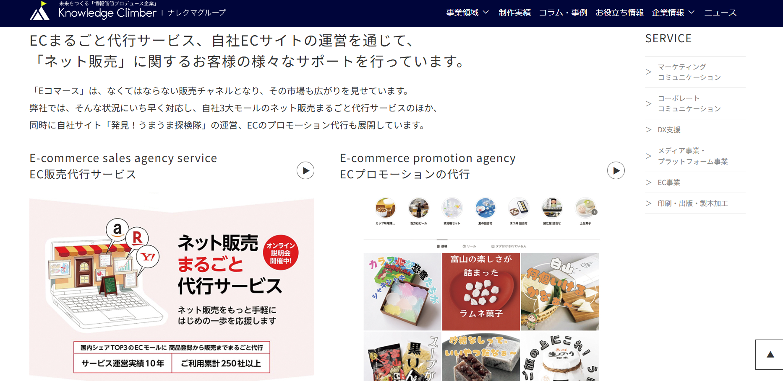Expand the 事業領域 dropdown menu

click(x=467, y=13)
